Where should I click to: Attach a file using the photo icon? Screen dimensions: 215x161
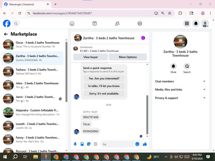(82, 144)
